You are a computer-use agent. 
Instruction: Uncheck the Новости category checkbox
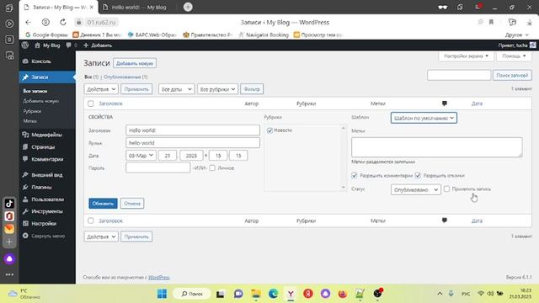click(x=269, y=130)
